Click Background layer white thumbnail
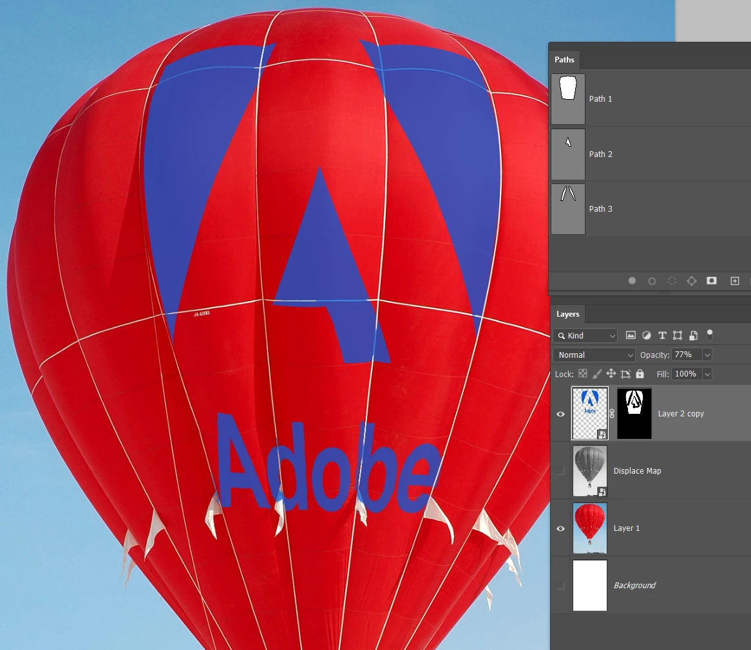The image size is (751, 650). 589,586
